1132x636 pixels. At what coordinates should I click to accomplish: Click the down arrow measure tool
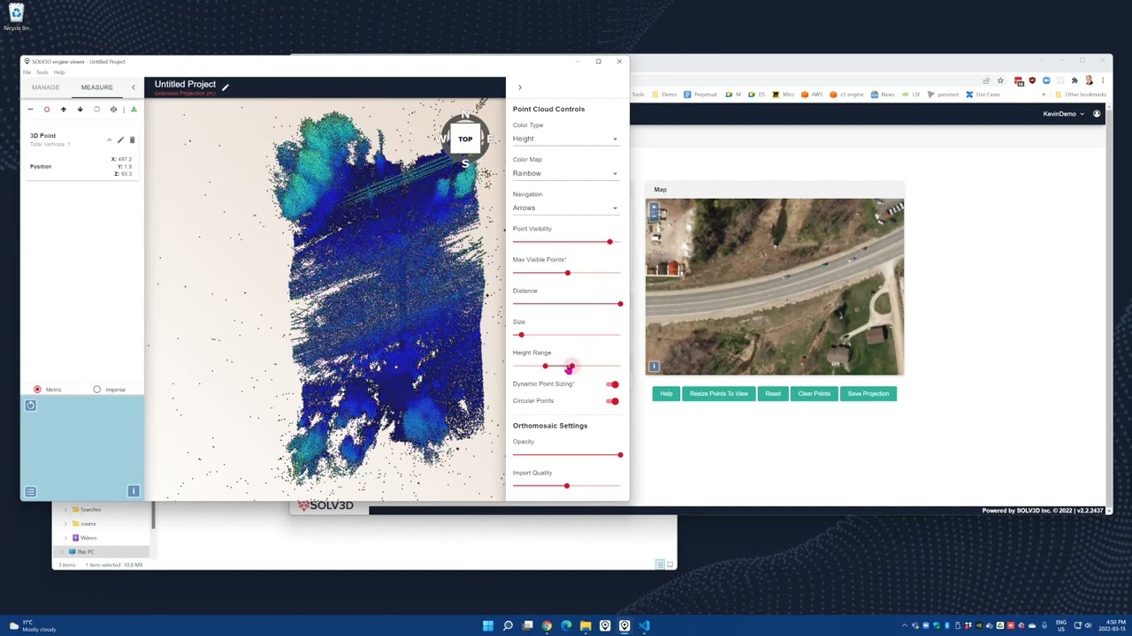click(80, 110)
